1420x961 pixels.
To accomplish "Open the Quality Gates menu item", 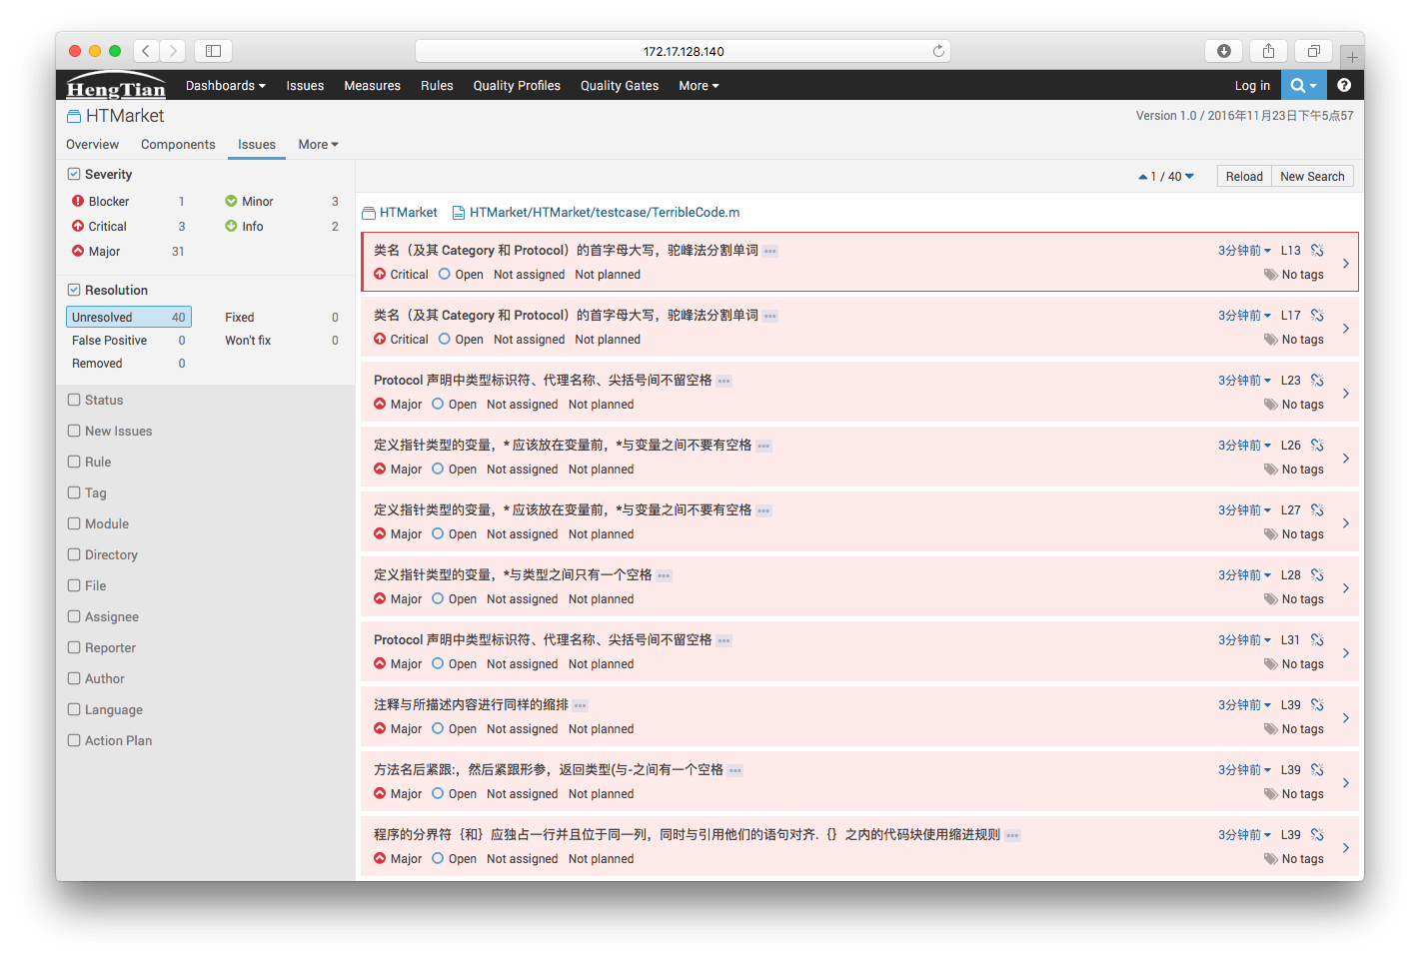I will pyautogui.click(x=620, y=86).
